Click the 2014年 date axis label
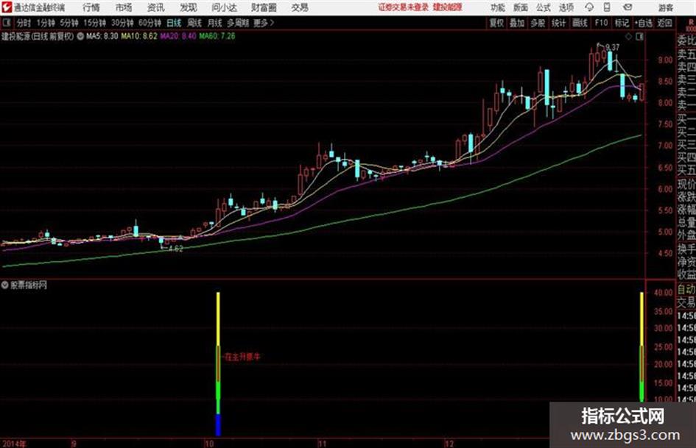The image size is (696, 448). click(x=14, y=444)
